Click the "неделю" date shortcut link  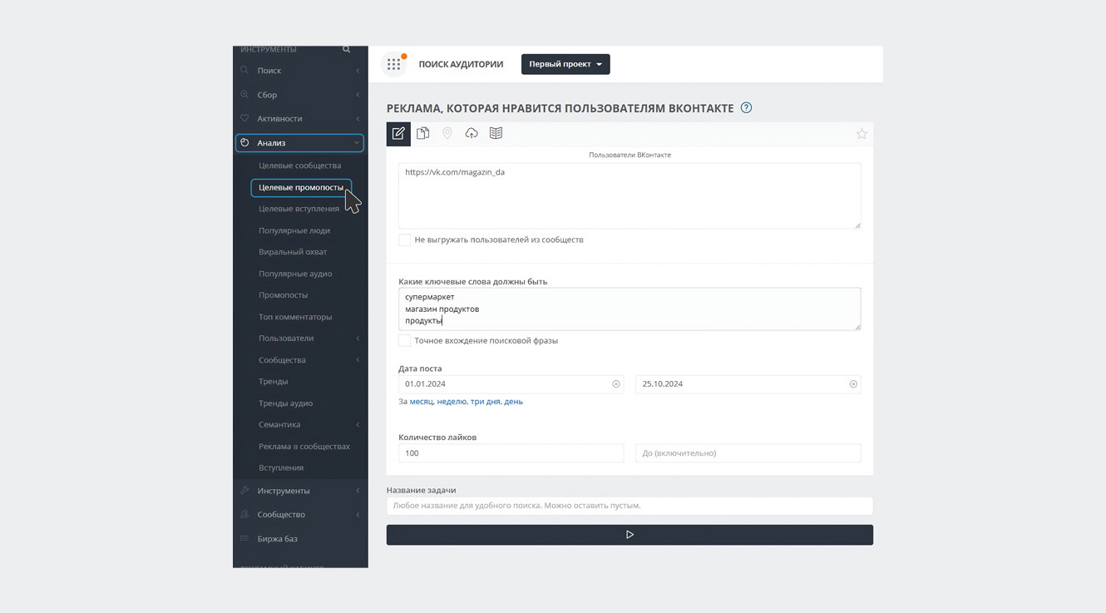click(x=452, y=402)
